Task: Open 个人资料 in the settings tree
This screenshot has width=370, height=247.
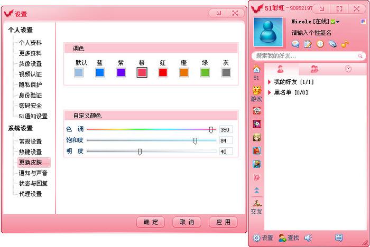Action: 31,43
